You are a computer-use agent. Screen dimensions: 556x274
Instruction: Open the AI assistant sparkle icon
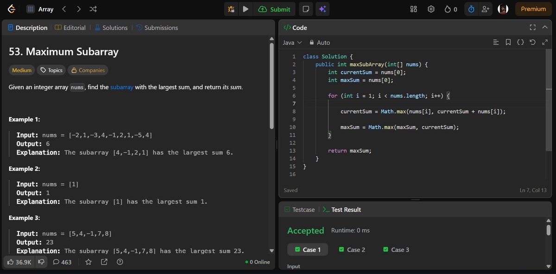pyautogui.click(x=322, y=9)
